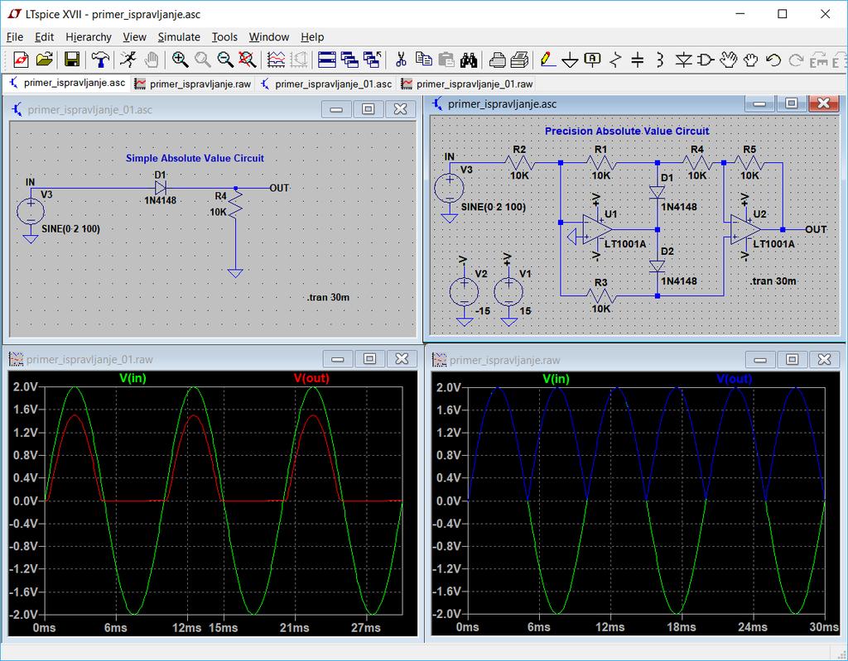
Task: Cascade windows toolbar icon
Action: pyautogui.click(x=349, y=60)
